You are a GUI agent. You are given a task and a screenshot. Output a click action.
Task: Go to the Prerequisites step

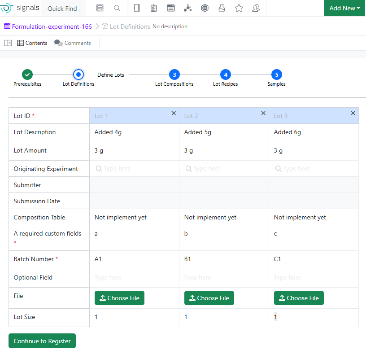point(27,74)
